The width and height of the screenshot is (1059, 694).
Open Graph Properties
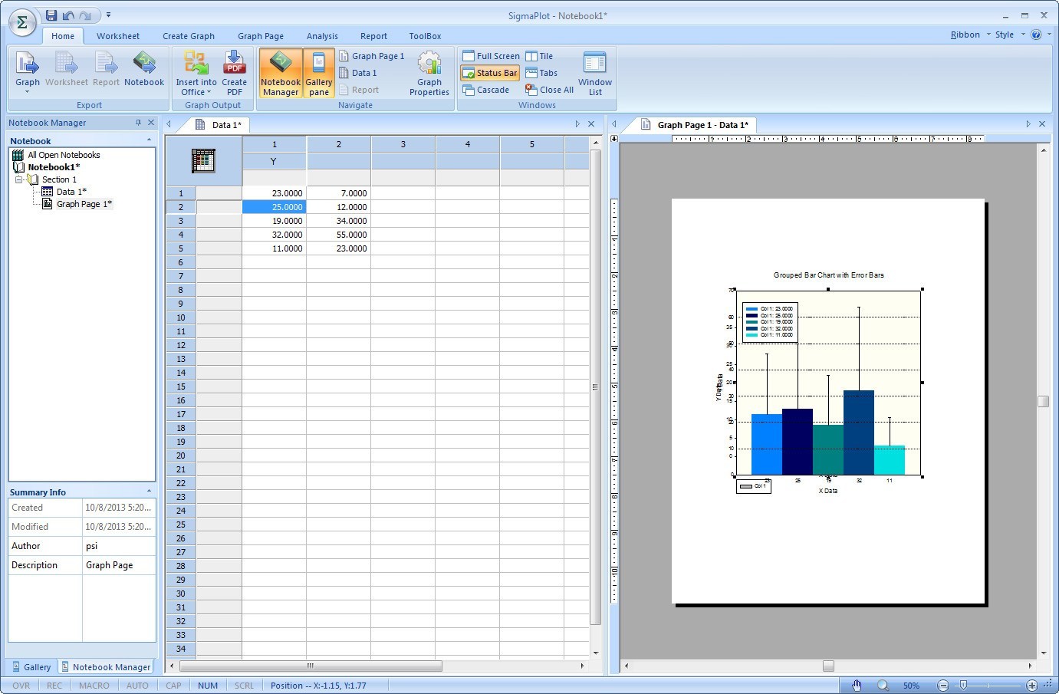429,74
